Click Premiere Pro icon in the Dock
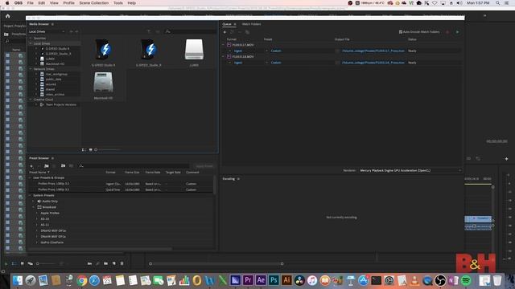 click(248, 280)
